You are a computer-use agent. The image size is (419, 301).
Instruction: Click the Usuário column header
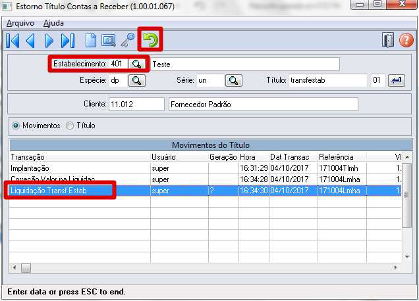point(180,157)
